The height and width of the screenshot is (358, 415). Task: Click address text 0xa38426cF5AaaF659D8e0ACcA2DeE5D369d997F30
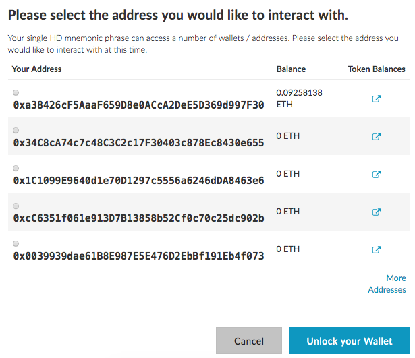[x=139, y=105]
